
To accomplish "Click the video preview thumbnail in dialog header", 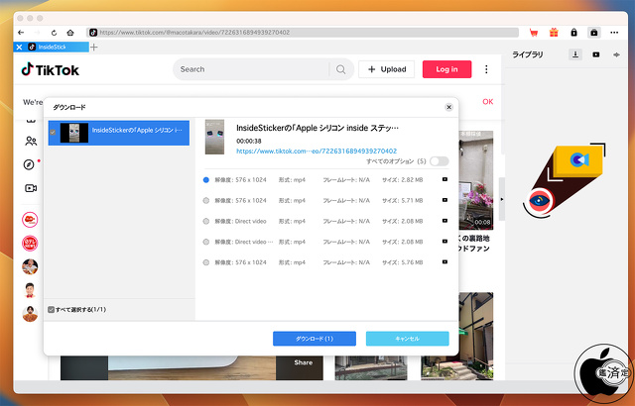I will coord(214,137).
